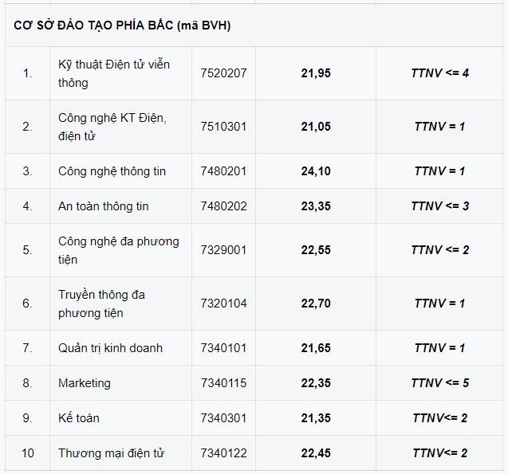Click score 22,70
The height and width of the screenshot is (474, 508).
[316, 304]
